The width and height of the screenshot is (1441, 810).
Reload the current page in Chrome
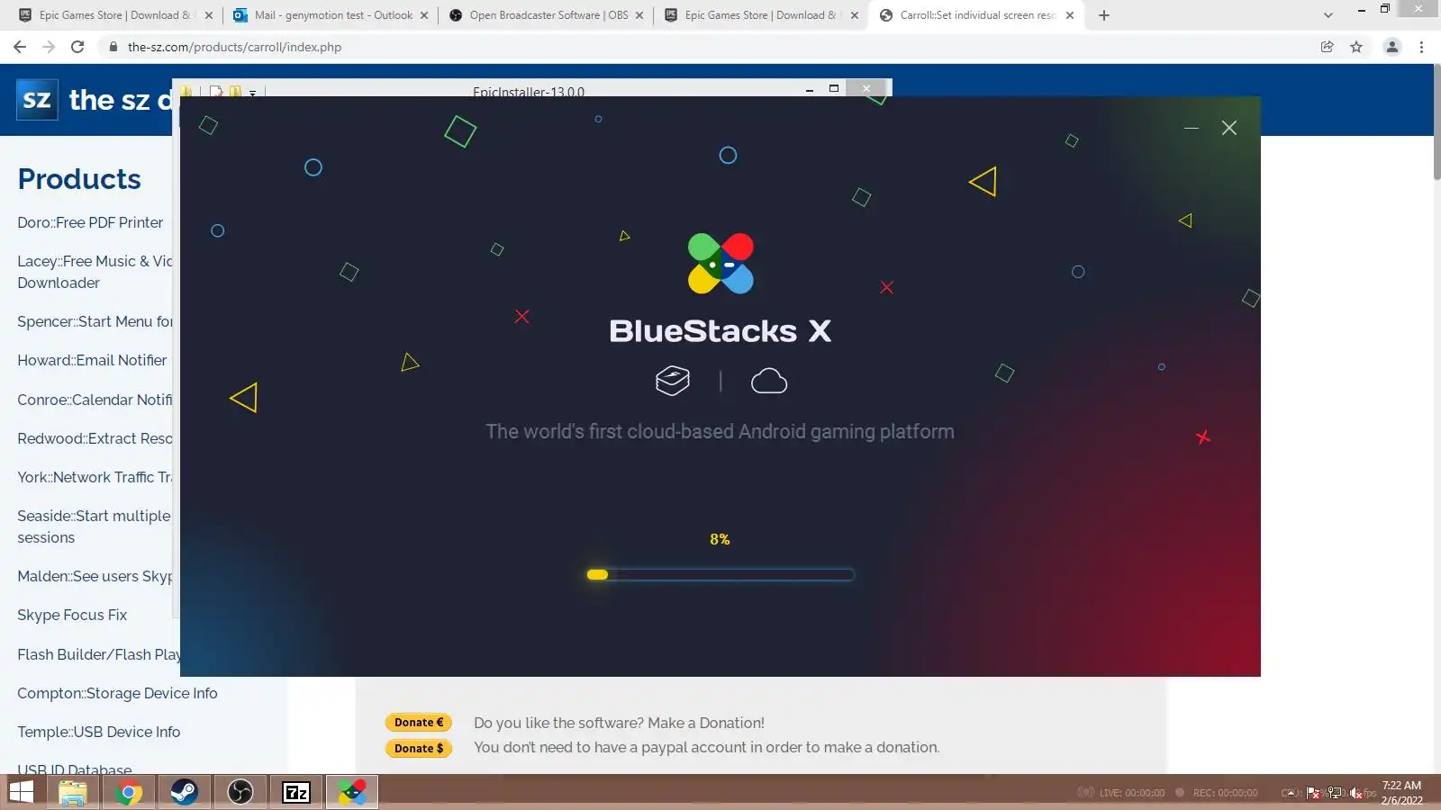point(77,47)
